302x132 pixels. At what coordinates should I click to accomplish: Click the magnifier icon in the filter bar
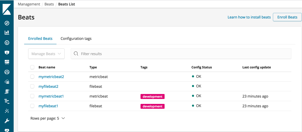point(76,54)
